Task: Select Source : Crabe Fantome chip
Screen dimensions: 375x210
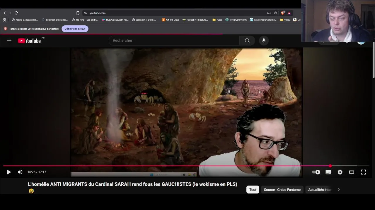Action: click(282, 190)
